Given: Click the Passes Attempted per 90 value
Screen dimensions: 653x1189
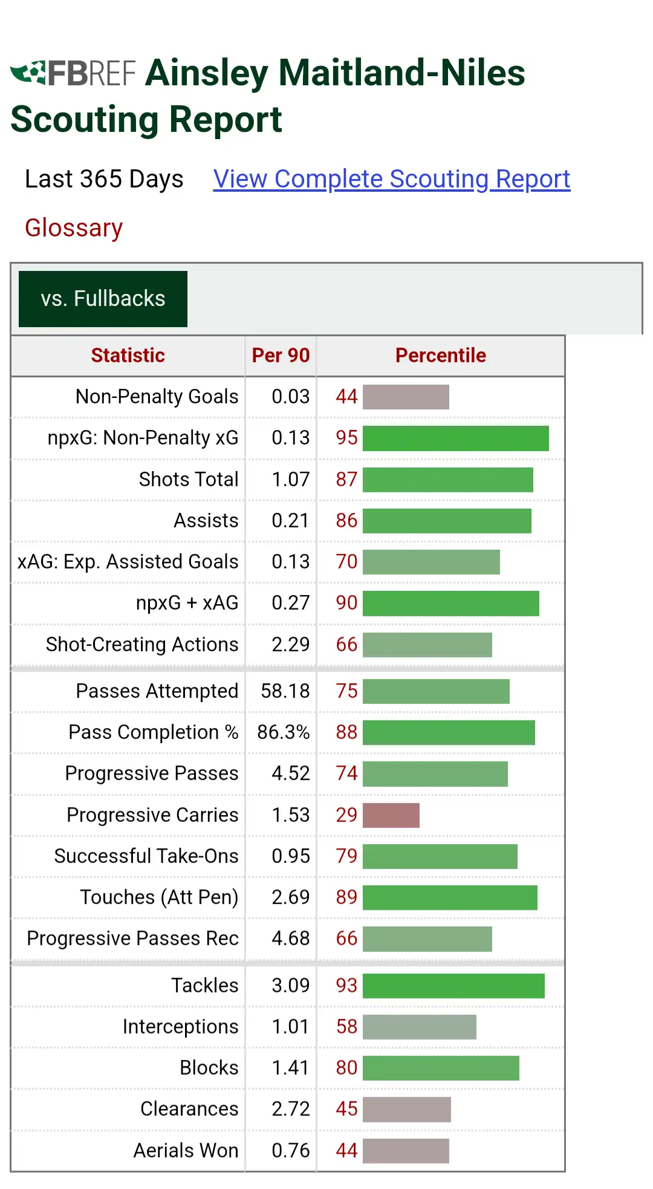Looking at the screenshot, I should 285,691.
